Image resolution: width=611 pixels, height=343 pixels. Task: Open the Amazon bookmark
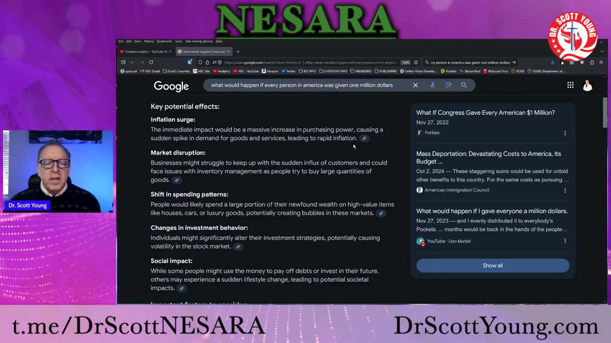pyautogui.click(x=270, y=71)
